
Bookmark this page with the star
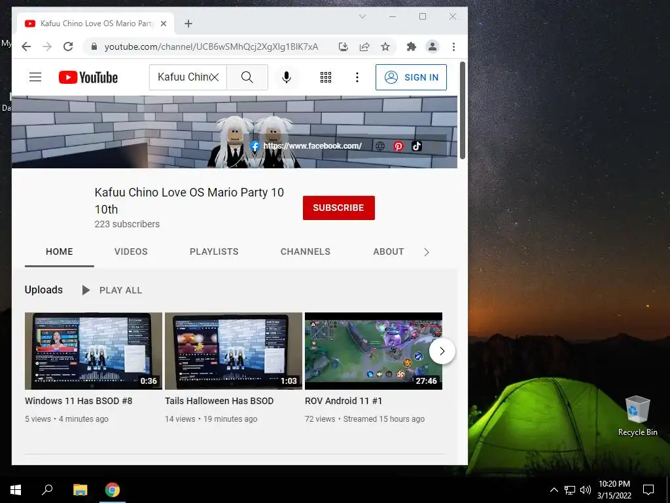pos(385,47)
